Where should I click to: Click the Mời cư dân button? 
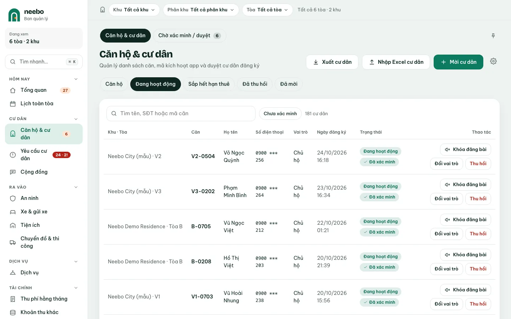click(458, 62)
